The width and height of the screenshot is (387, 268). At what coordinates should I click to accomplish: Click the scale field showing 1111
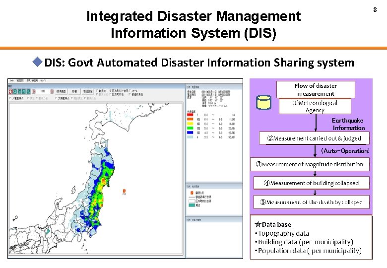coord(43,91)
